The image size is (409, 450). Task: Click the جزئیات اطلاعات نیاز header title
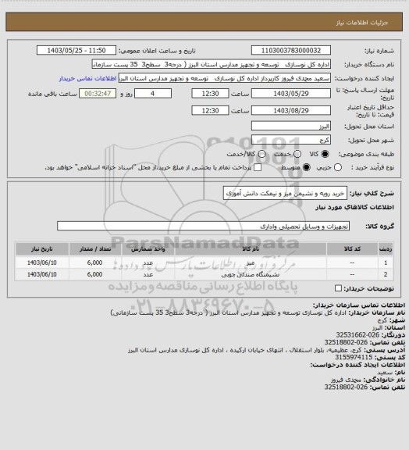point(362,23)
